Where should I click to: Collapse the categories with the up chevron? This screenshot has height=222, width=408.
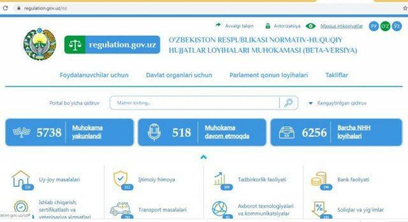click(x=204, y=157)
